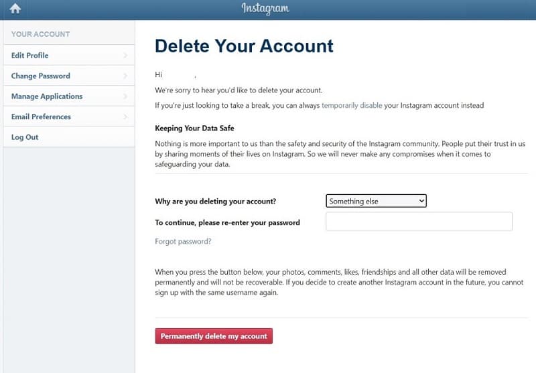Click the Instagram logo at the top

265,9
